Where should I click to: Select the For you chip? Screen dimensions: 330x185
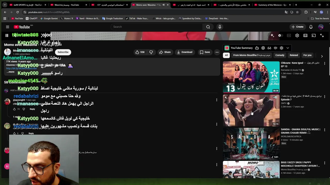pyautogui.click(x=307, y=55)
